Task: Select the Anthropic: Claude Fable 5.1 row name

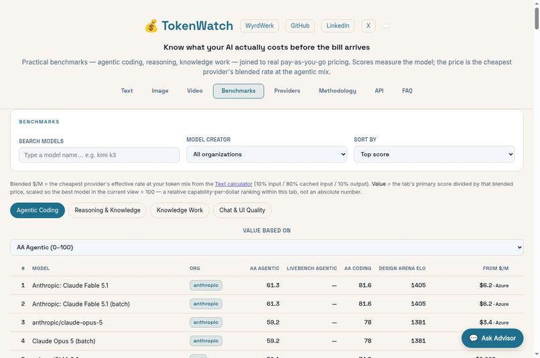Action: 70,286
